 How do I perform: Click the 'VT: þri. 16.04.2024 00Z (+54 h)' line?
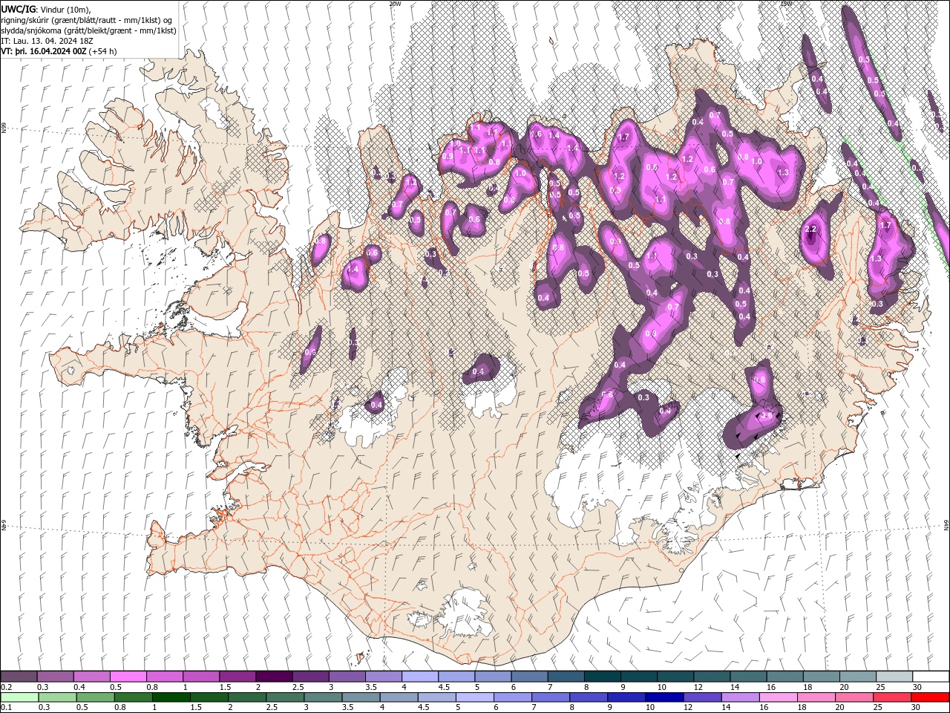[59, 51]
